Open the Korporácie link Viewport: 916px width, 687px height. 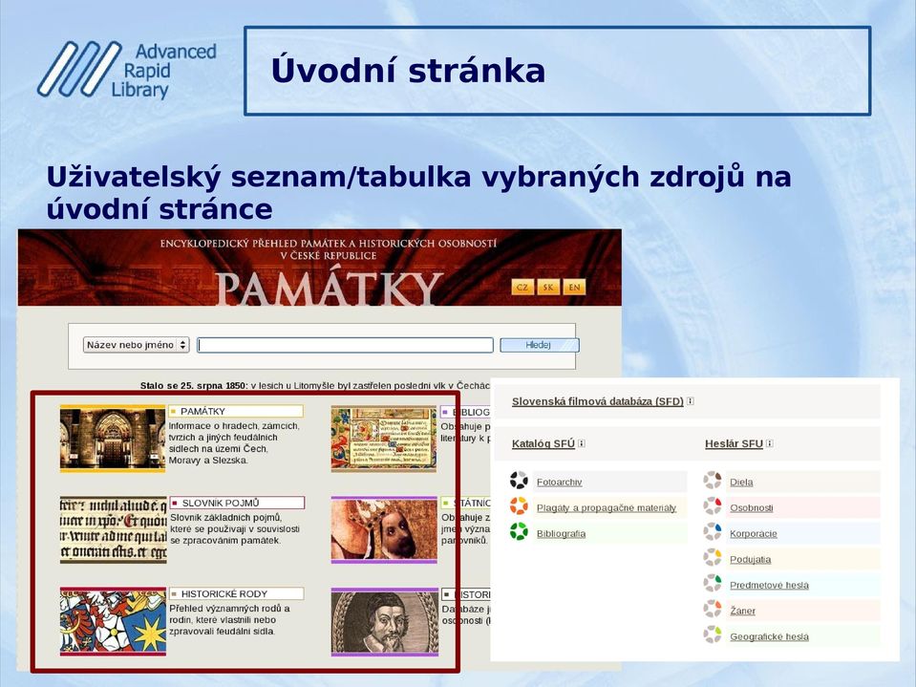click(753, 533)
